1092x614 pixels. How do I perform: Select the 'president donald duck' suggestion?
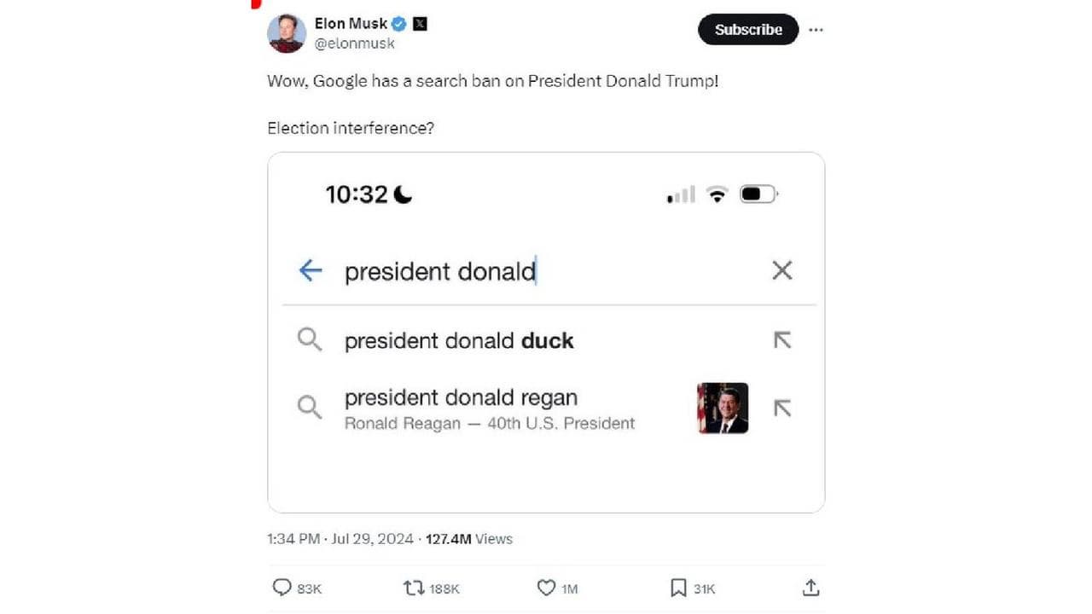coord(459,339)
